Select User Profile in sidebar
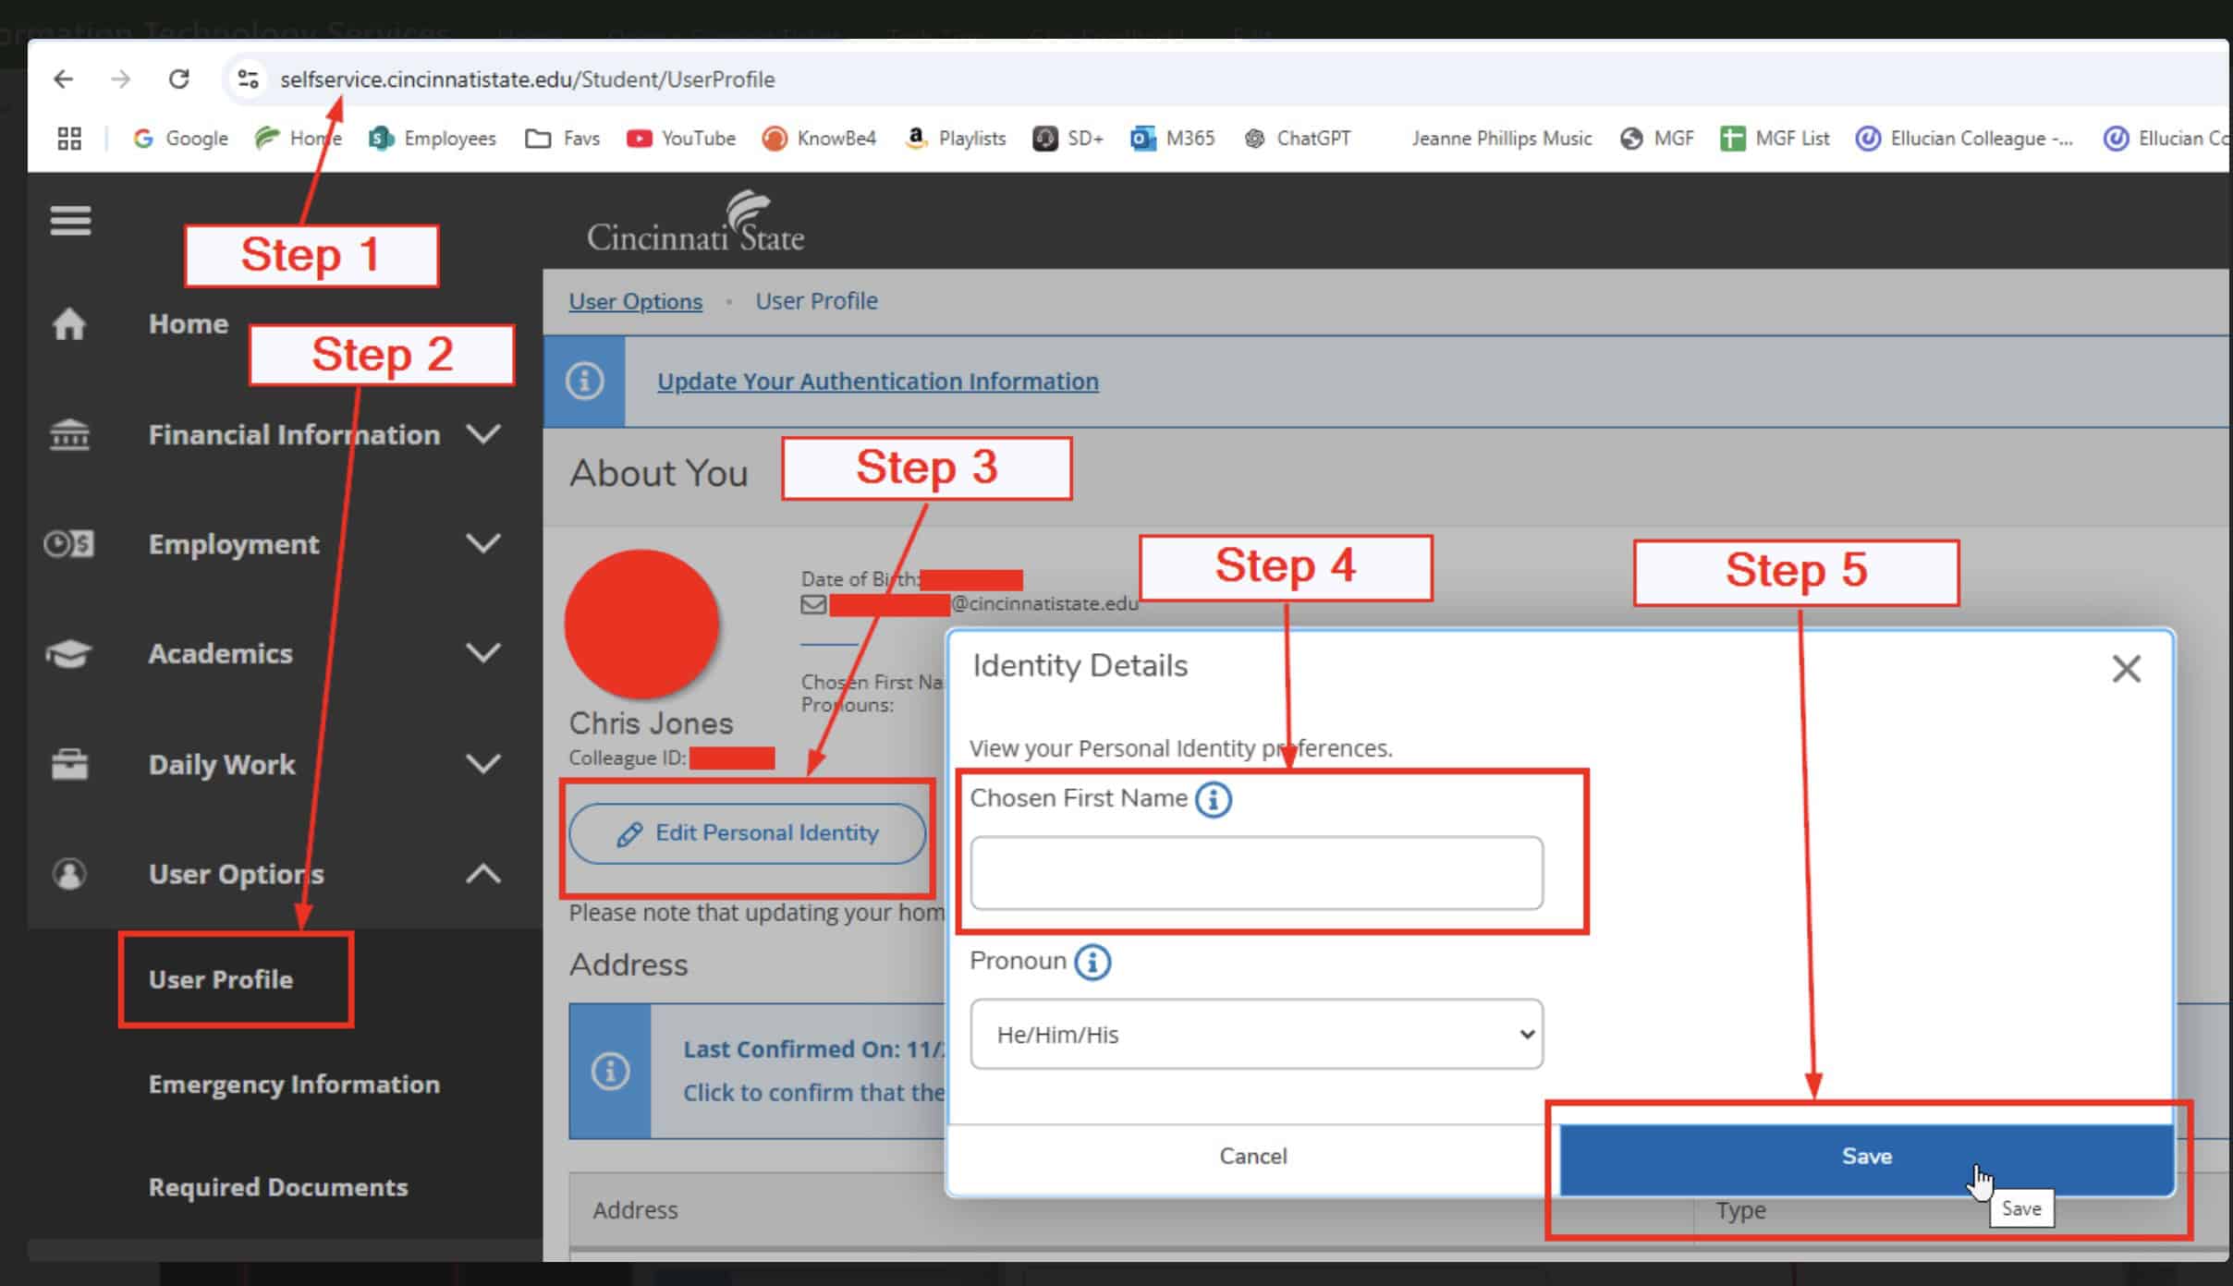 pyautogui.click(x=221, y=979)
